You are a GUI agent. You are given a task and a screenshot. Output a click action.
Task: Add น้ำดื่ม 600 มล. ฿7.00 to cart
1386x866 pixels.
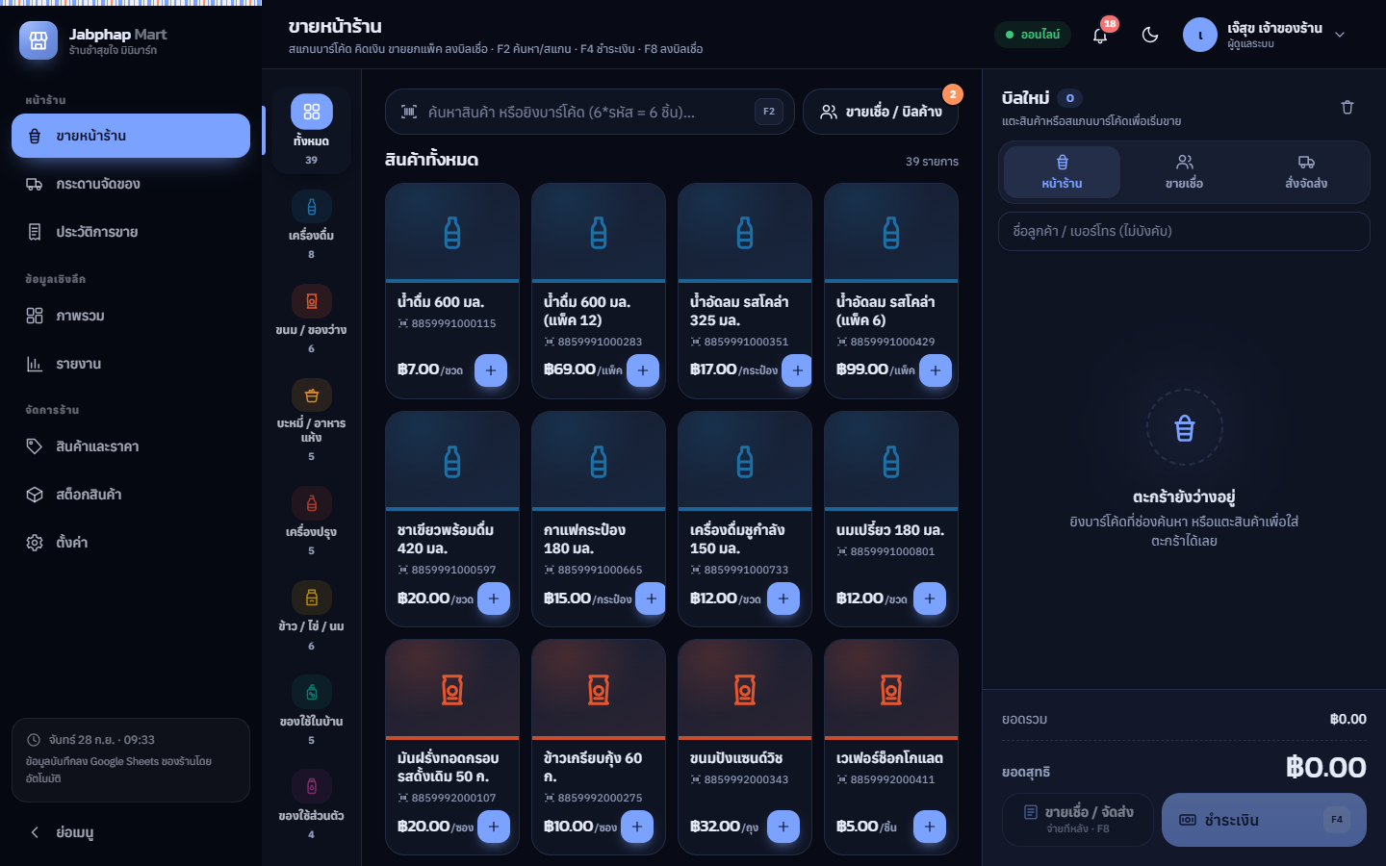[491, 370]
